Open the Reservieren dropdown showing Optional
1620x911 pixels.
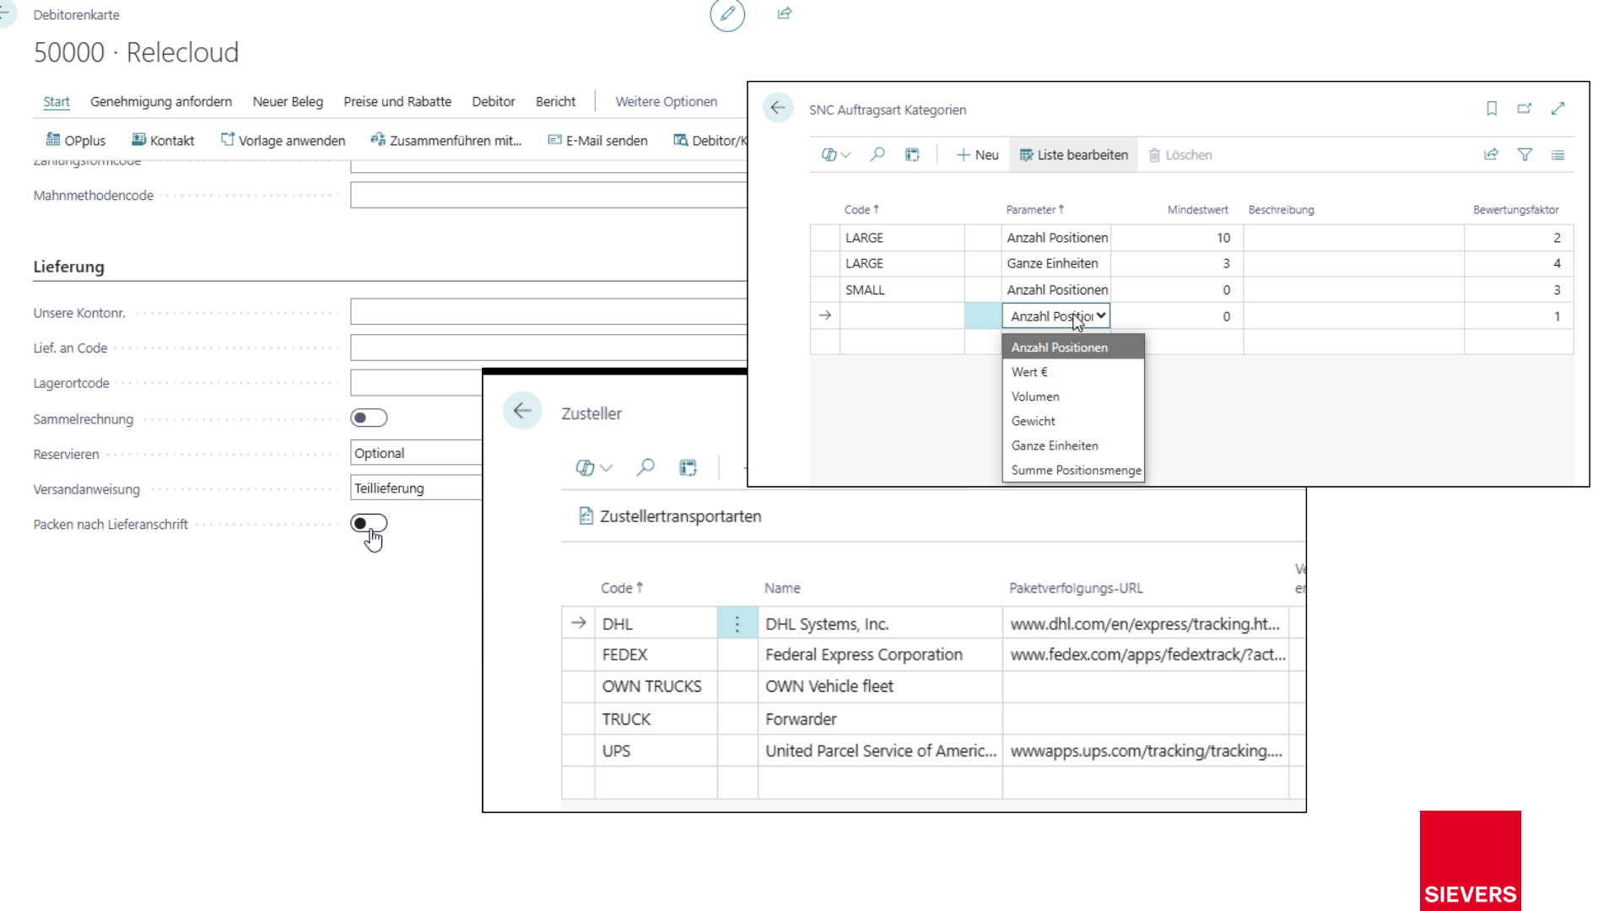[416, 453]
